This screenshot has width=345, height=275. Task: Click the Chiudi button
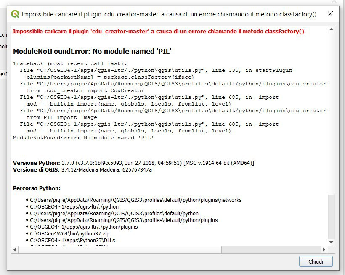point(316,262)
